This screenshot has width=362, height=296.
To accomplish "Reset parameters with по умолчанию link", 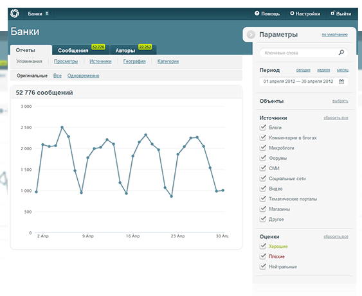I will (x=334, y=35).
